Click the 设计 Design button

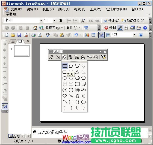click(111, 21)
